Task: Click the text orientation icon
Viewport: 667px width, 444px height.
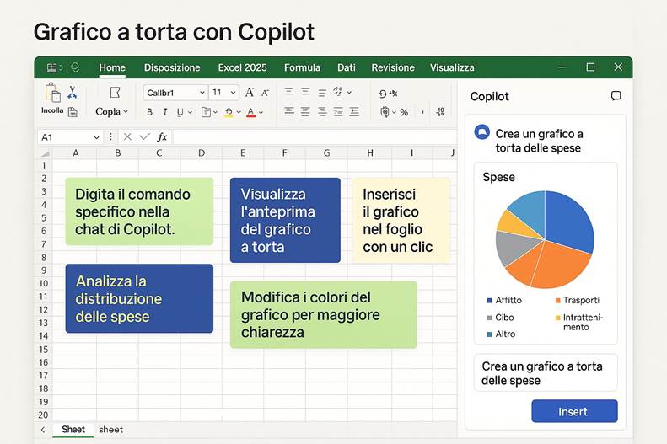Action: pos(338,91)
